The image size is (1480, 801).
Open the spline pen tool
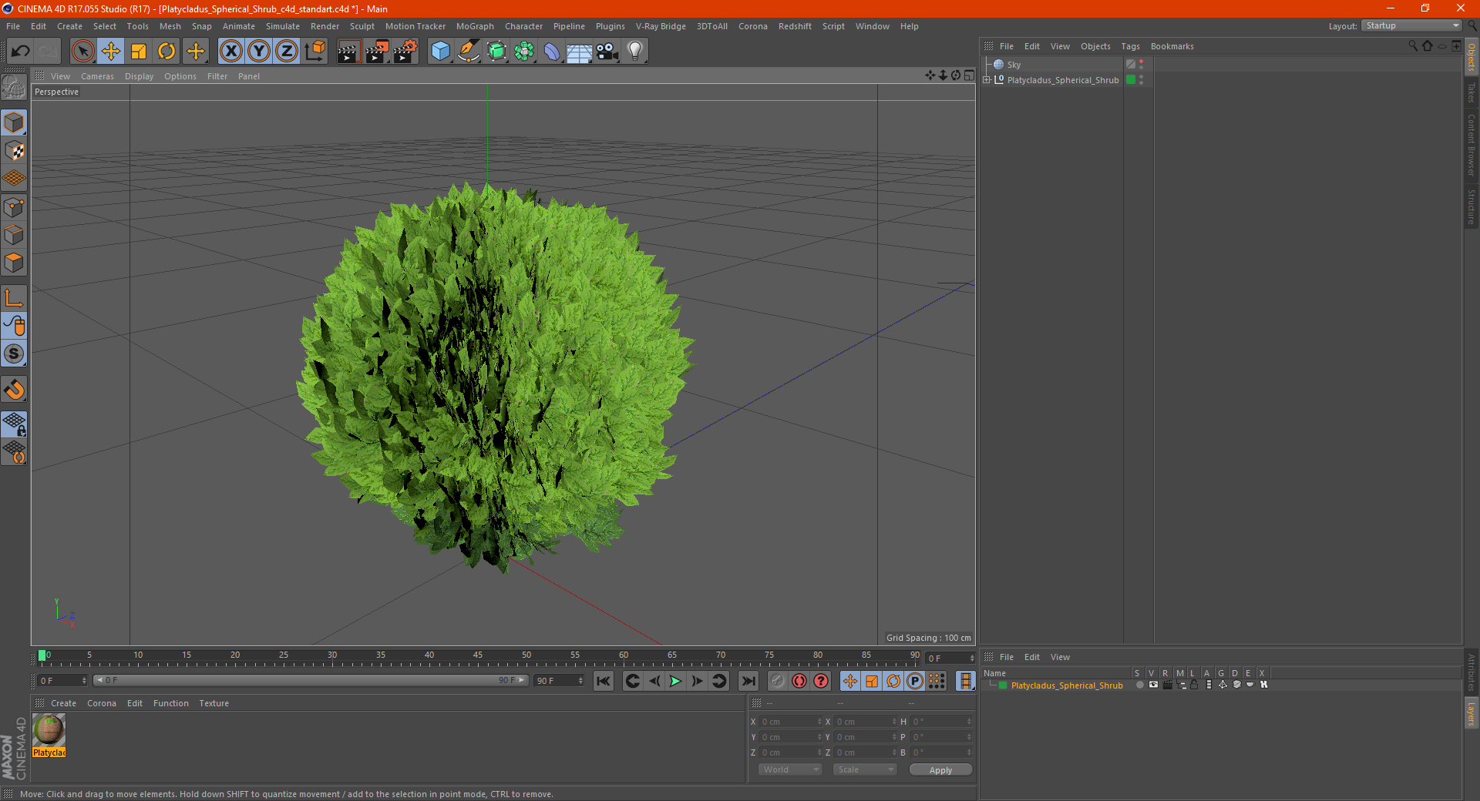coord(468,52)
